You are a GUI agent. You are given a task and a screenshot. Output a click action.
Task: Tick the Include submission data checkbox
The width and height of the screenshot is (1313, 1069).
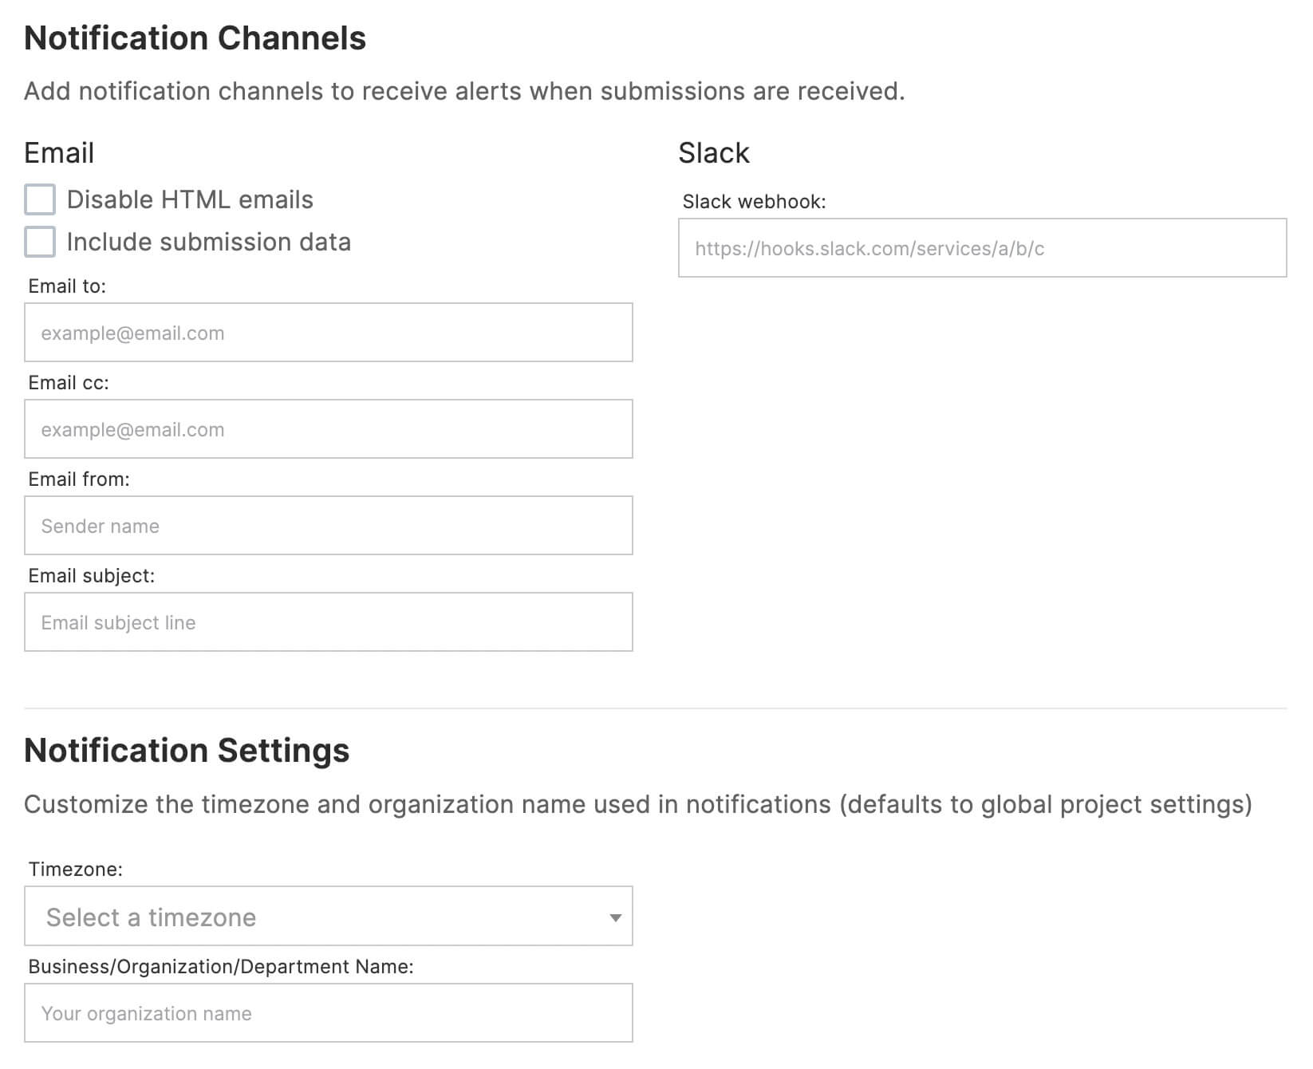(40, 242)
